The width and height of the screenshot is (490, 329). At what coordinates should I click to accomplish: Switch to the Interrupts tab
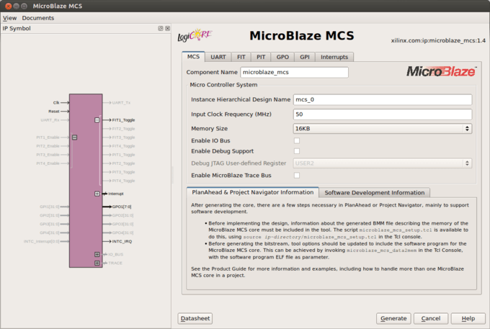coord(334,57)
